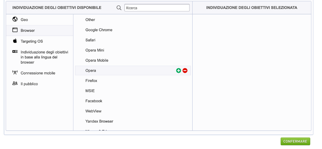
Task: Open the Connessione mobile category
Action: [x=38, y=73]
